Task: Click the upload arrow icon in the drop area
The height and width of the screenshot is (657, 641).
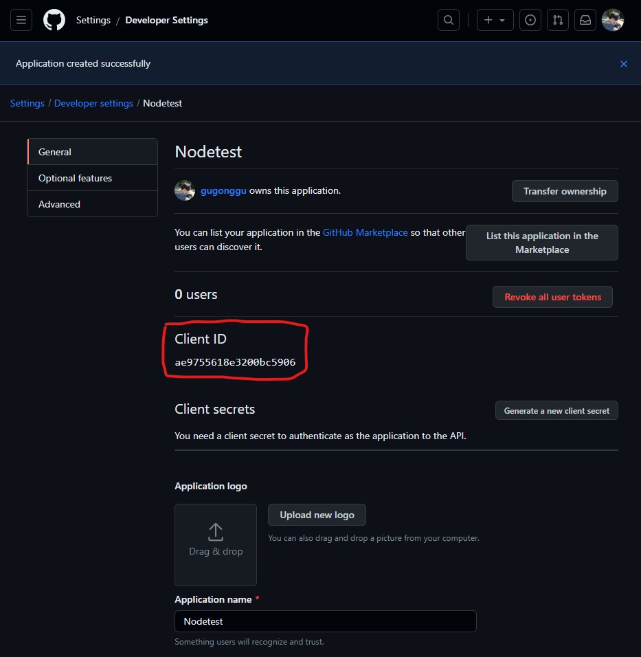Action: pos(216,532)
